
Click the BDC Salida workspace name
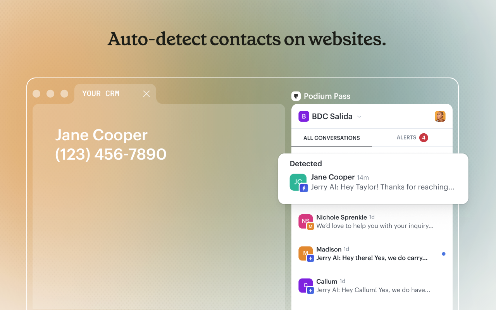pyautogui.click(x=332, y=116)
